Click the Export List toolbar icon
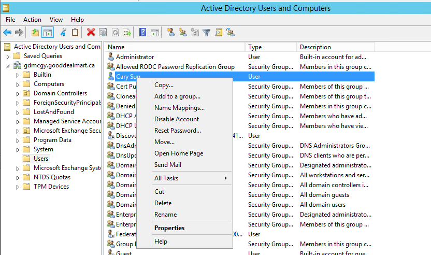 coord(127,33)
